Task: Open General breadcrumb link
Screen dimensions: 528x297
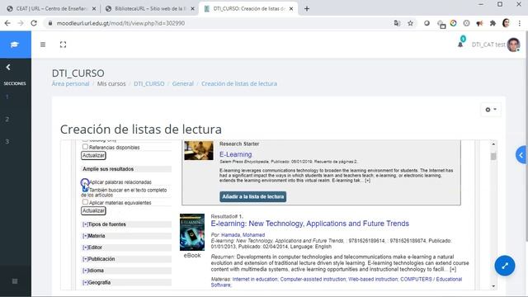Action: pyautogui.click(x=183, y=83)
